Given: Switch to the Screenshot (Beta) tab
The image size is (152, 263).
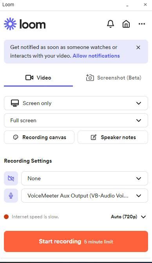Looking at the screenshot, I should (x=114, y=78).
